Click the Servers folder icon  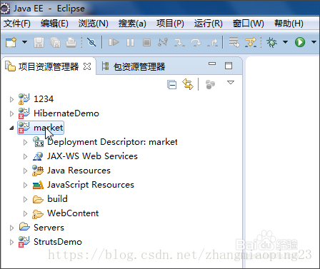tap(24, 227)
